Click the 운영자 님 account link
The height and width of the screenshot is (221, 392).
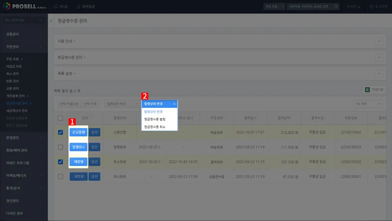pyautogui.click(x=354, y=7)
